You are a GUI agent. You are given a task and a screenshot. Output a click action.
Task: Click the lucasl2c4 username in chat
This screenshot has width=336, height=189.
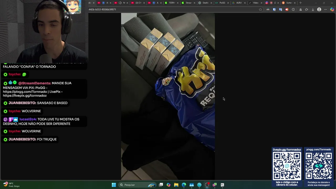[x=28, y=119]
